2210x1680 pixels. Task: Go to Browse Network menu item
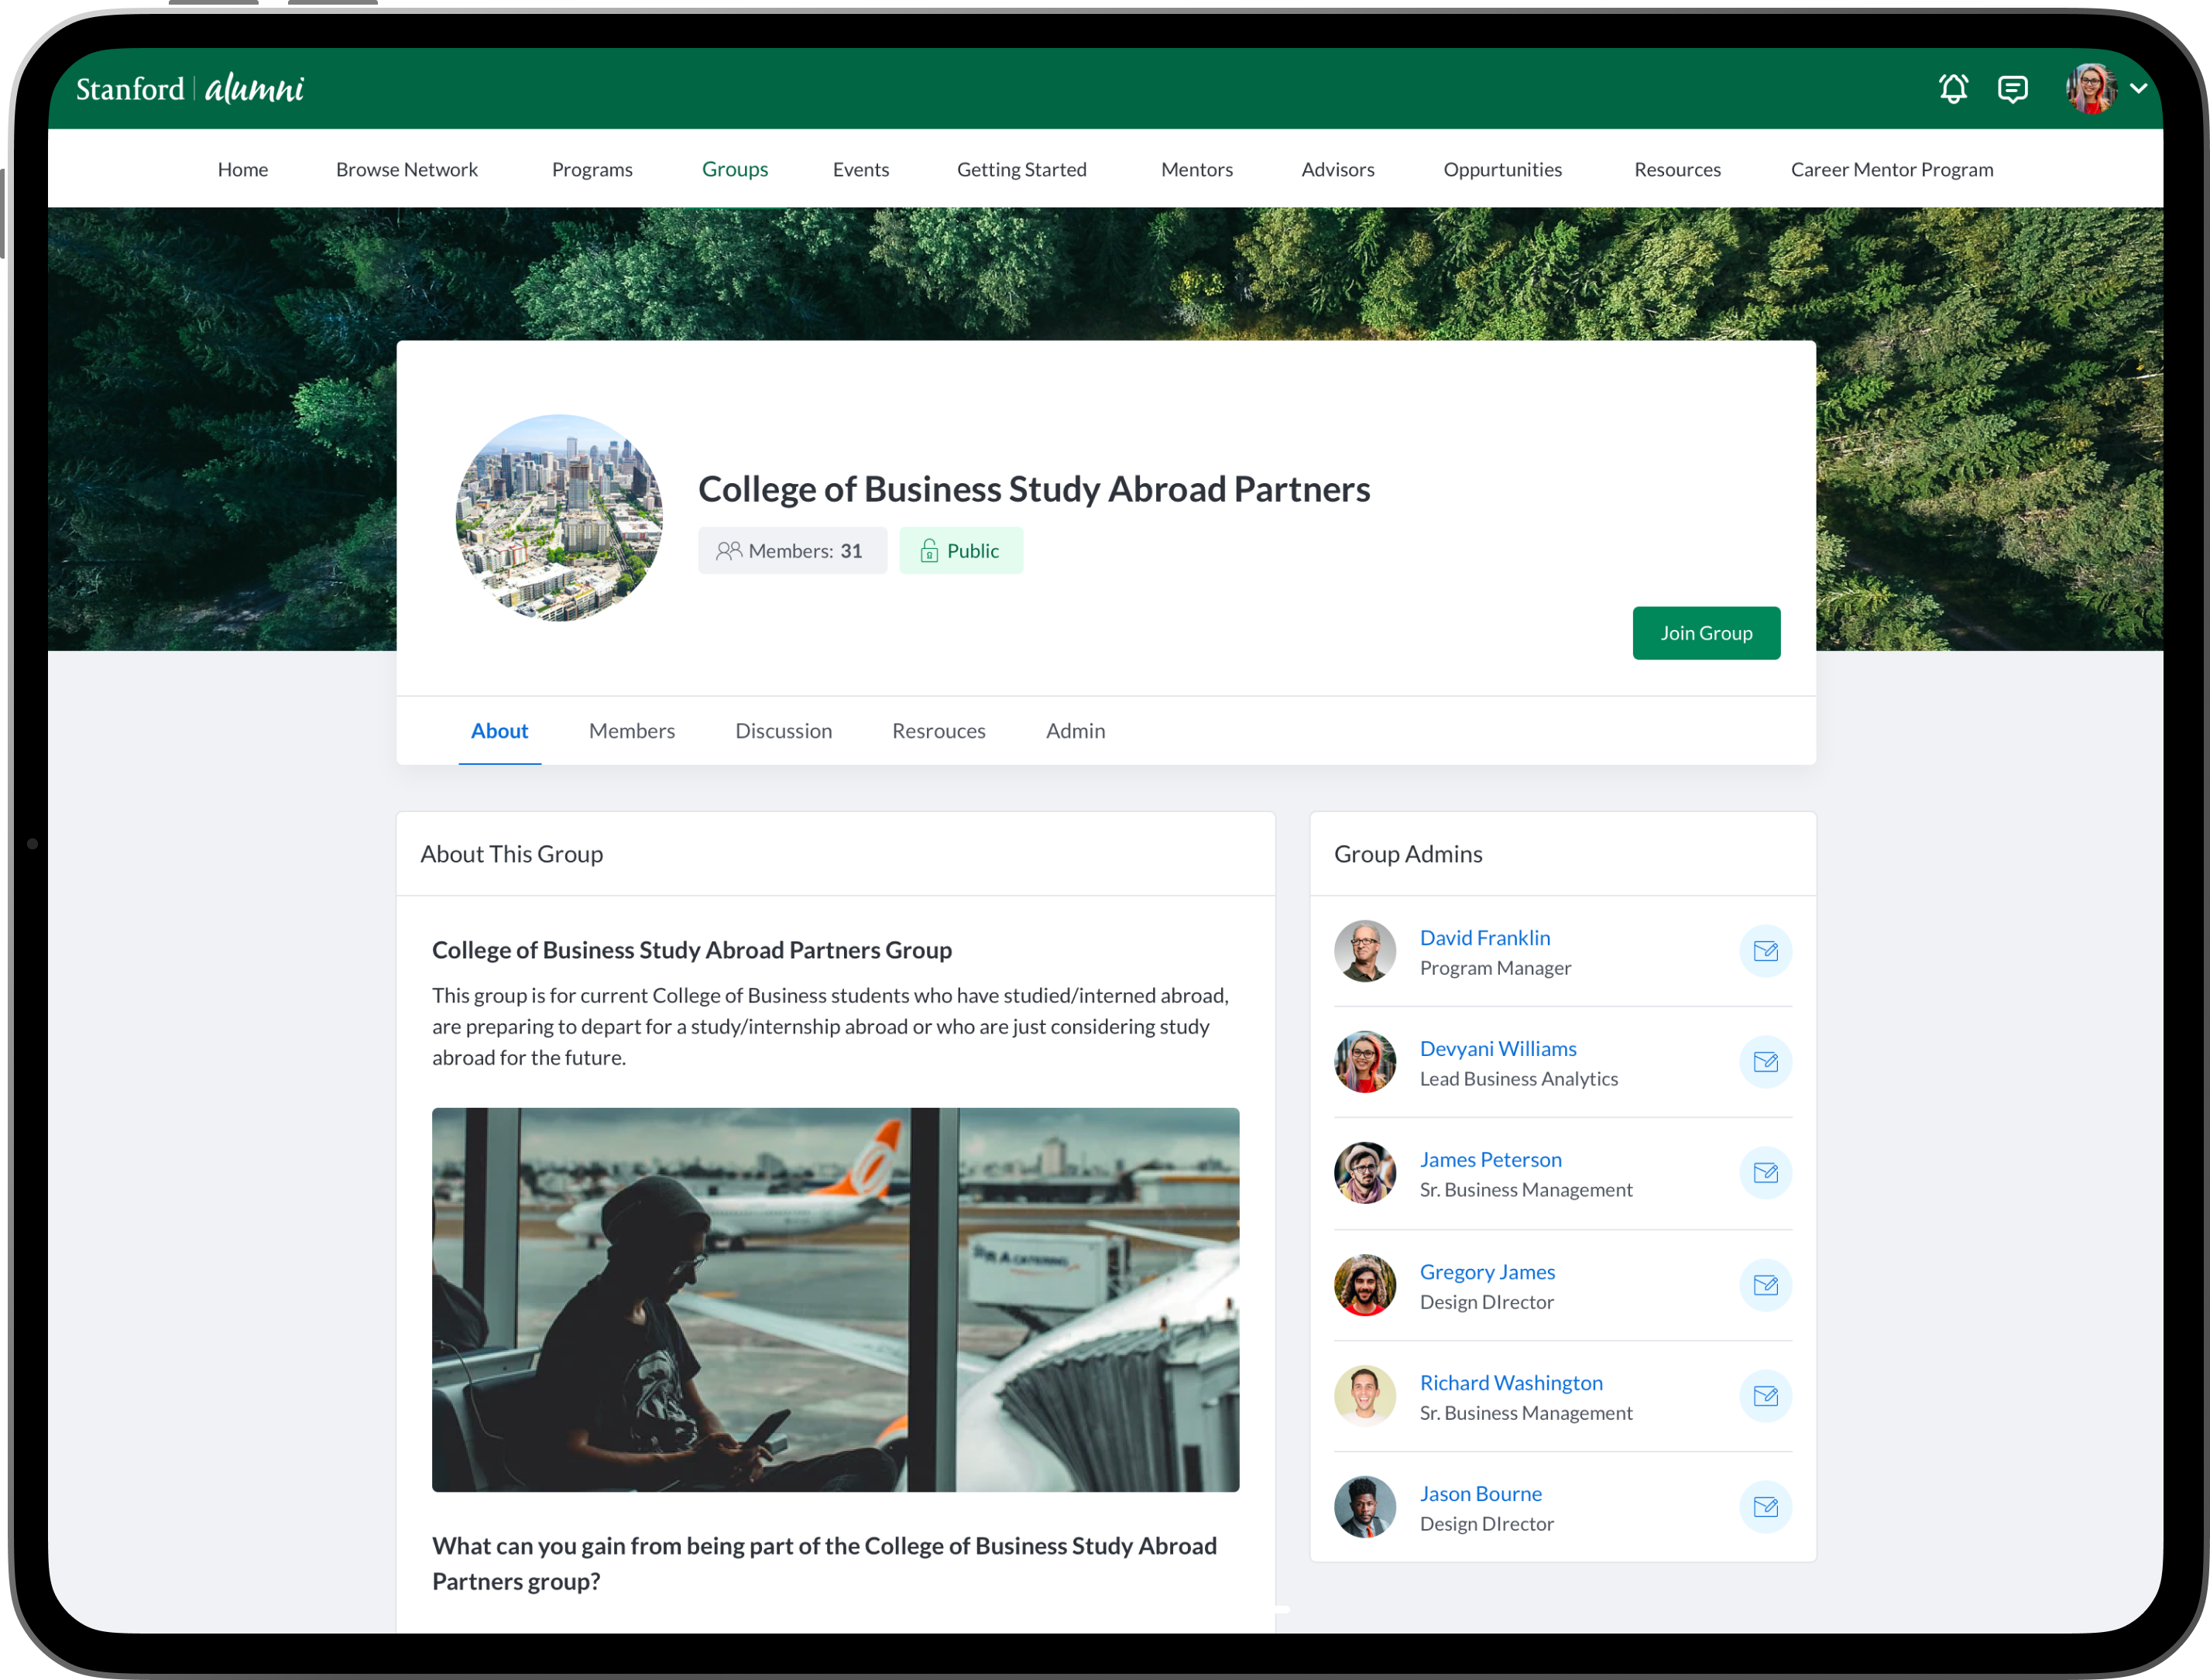tap(406, 169)
